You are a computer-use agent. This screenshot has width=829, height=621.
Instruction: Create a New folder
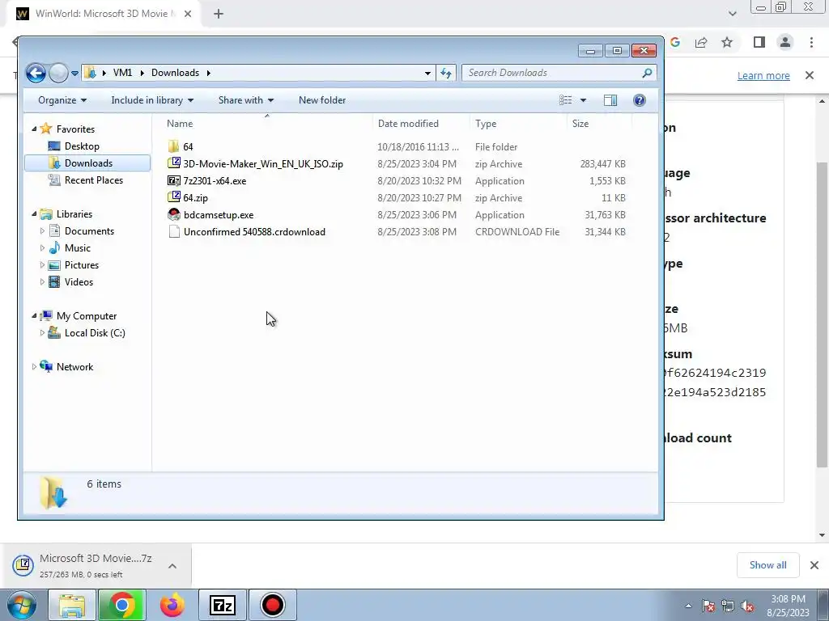pyautogui.click(x=322, y=100)
